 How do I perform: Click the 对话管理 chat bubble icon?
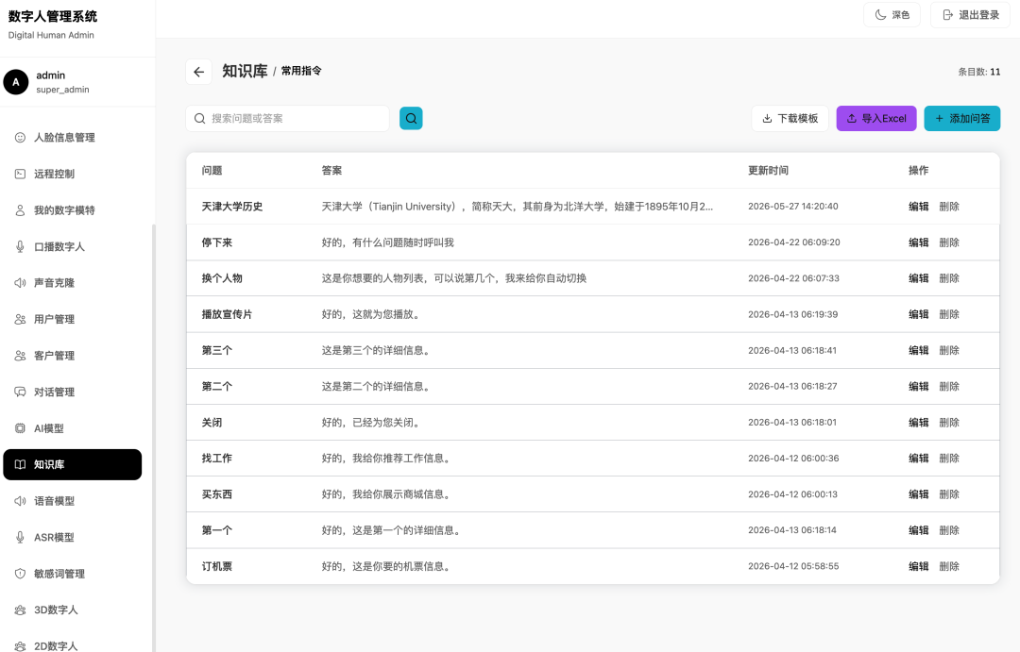20,392
